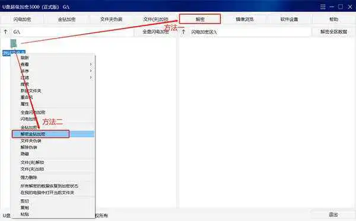Click the 退出 button at bottom right
The height and width of the screenshot is (221, 356).
coord(333,214)
